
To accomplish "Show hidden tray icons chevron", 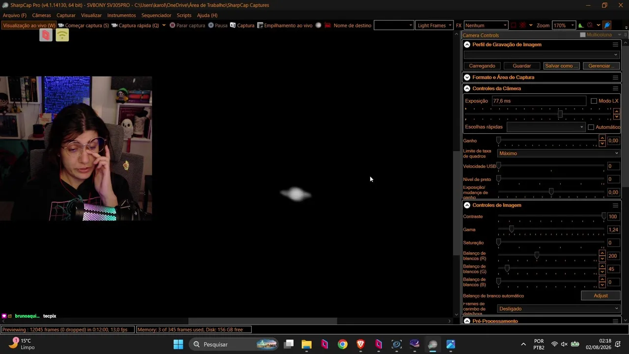I will click(523, 344).
